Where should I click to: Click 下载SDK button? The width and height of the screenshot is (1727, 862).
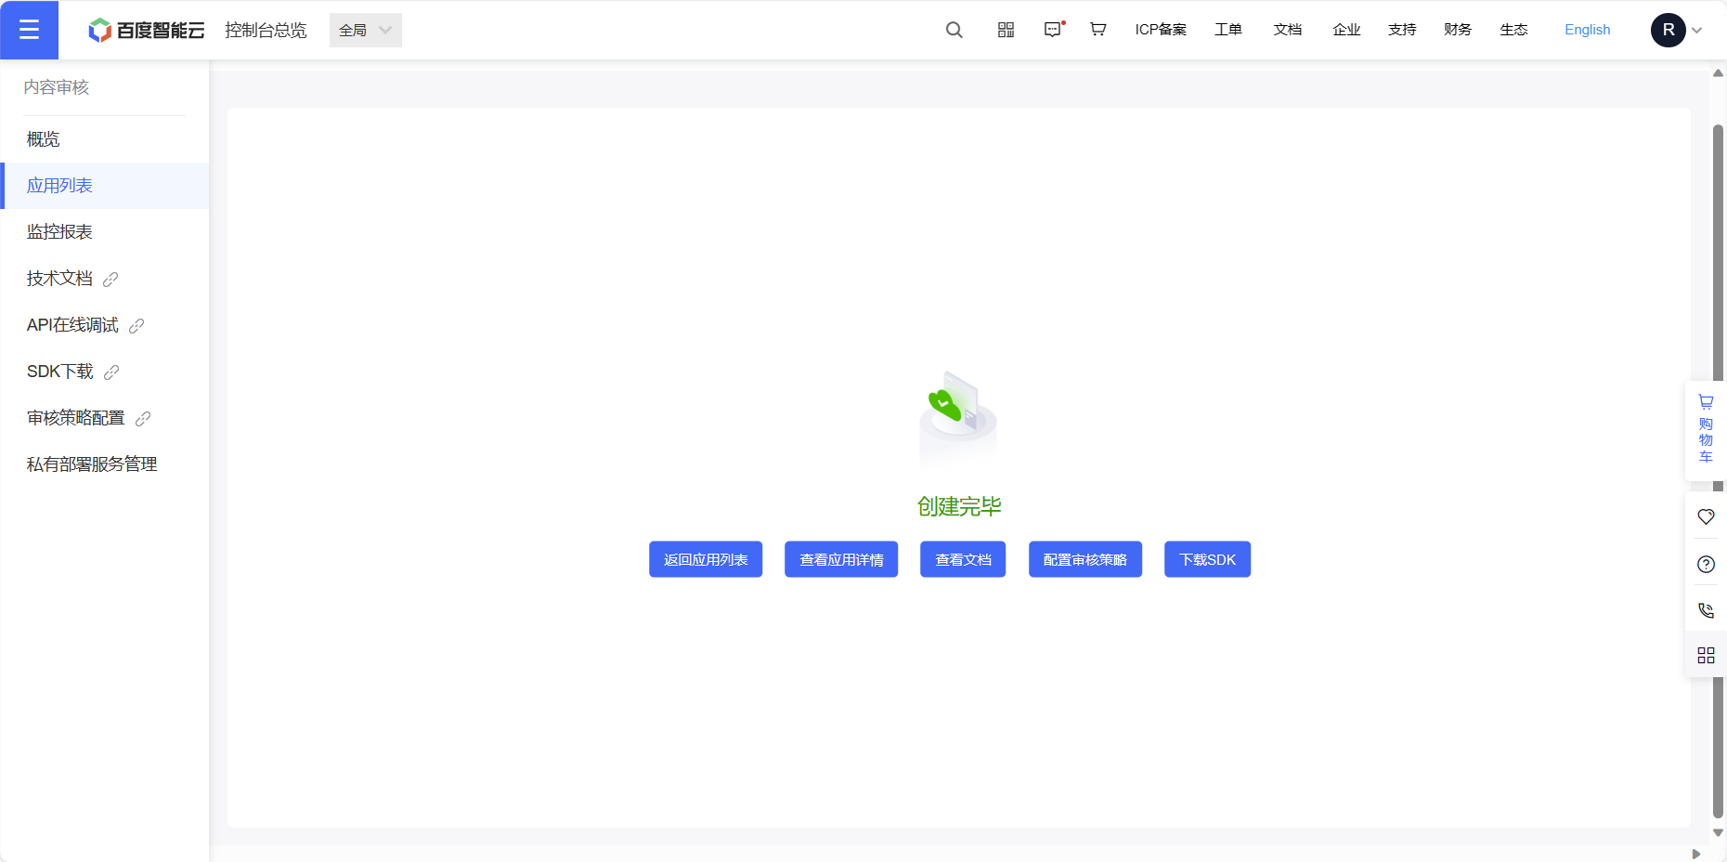coord(1207,559)
